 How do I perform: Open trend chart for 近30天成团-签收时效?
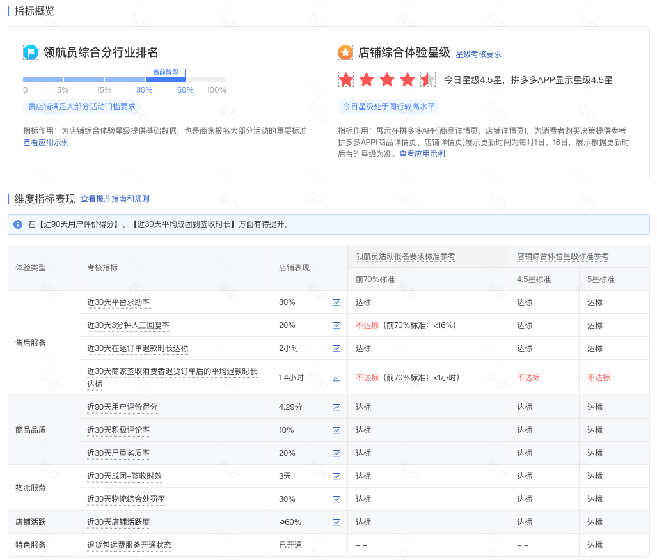click(x=336, y=476)
